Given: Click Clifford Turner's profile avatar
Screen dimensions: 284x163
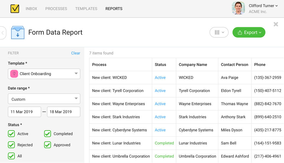Looking at the screenshot, I should 238,8.
